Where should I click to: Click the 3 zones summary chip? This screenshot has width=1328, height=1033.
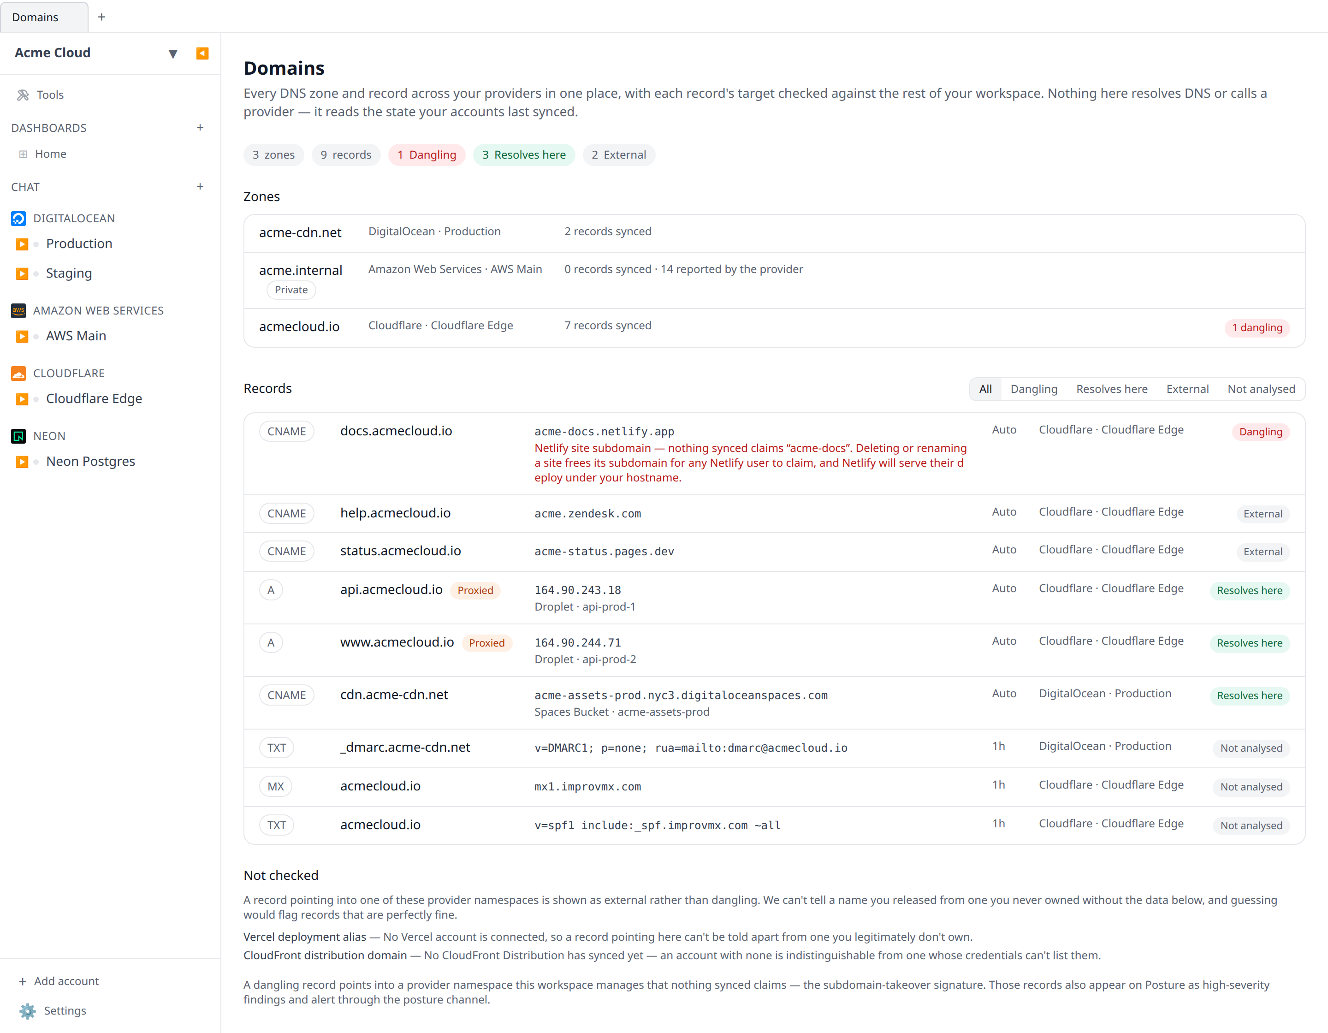pyautogui.click(x=273, y=155)
